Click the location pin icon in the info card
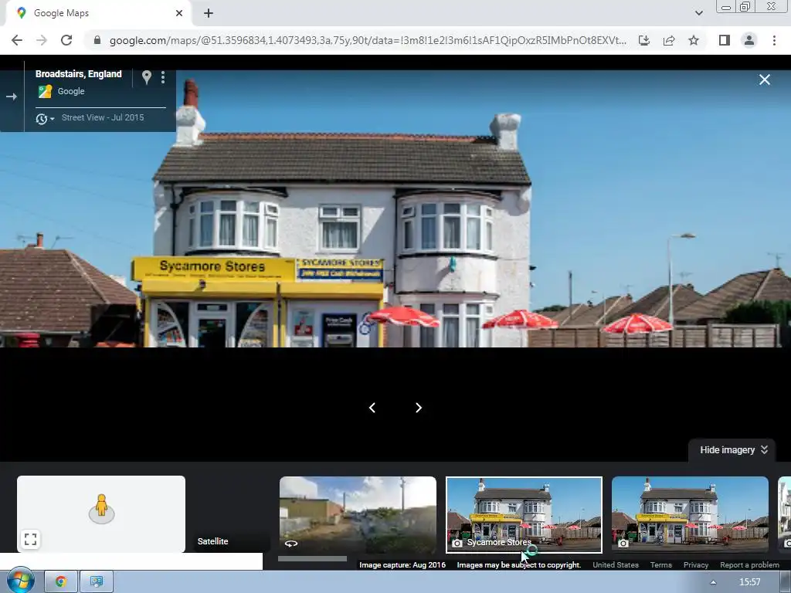Viewport: 791px width, 593px height. [x=146, y=77]
